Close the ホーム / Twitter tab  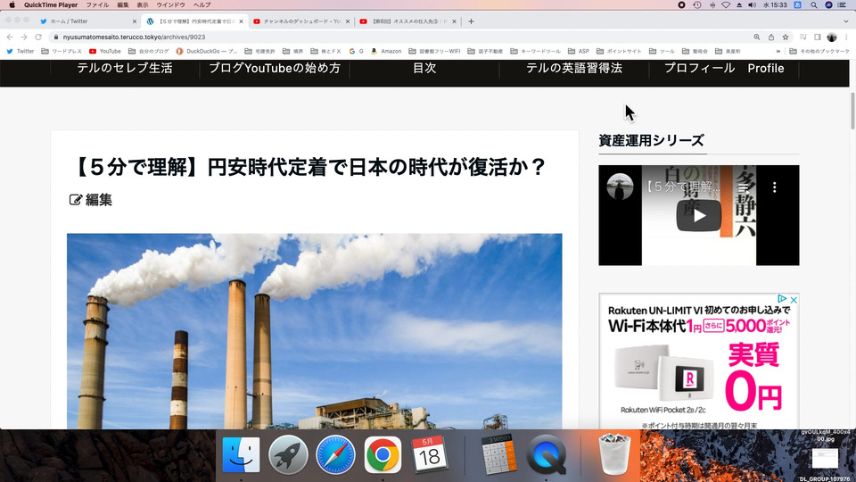tap(135, 21)
